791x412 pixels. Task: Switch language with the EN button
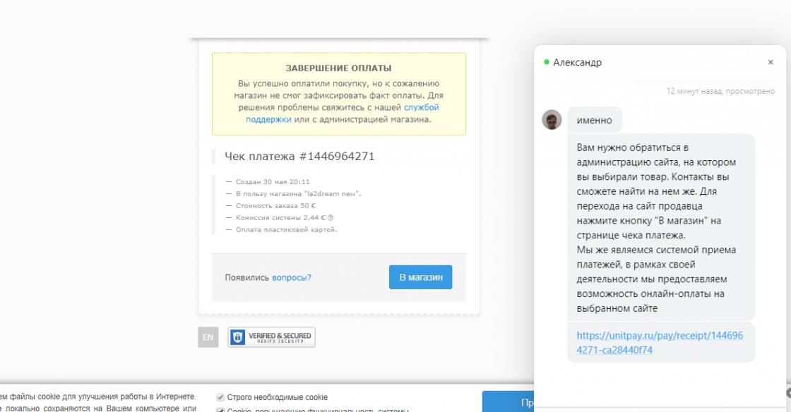coord(208,337)
